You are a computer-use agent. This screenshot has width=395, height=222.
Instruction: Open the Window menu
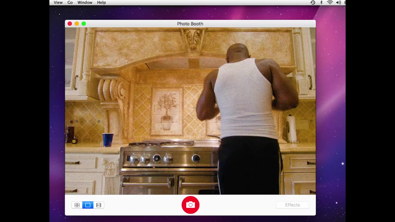[x=85, y=2]
